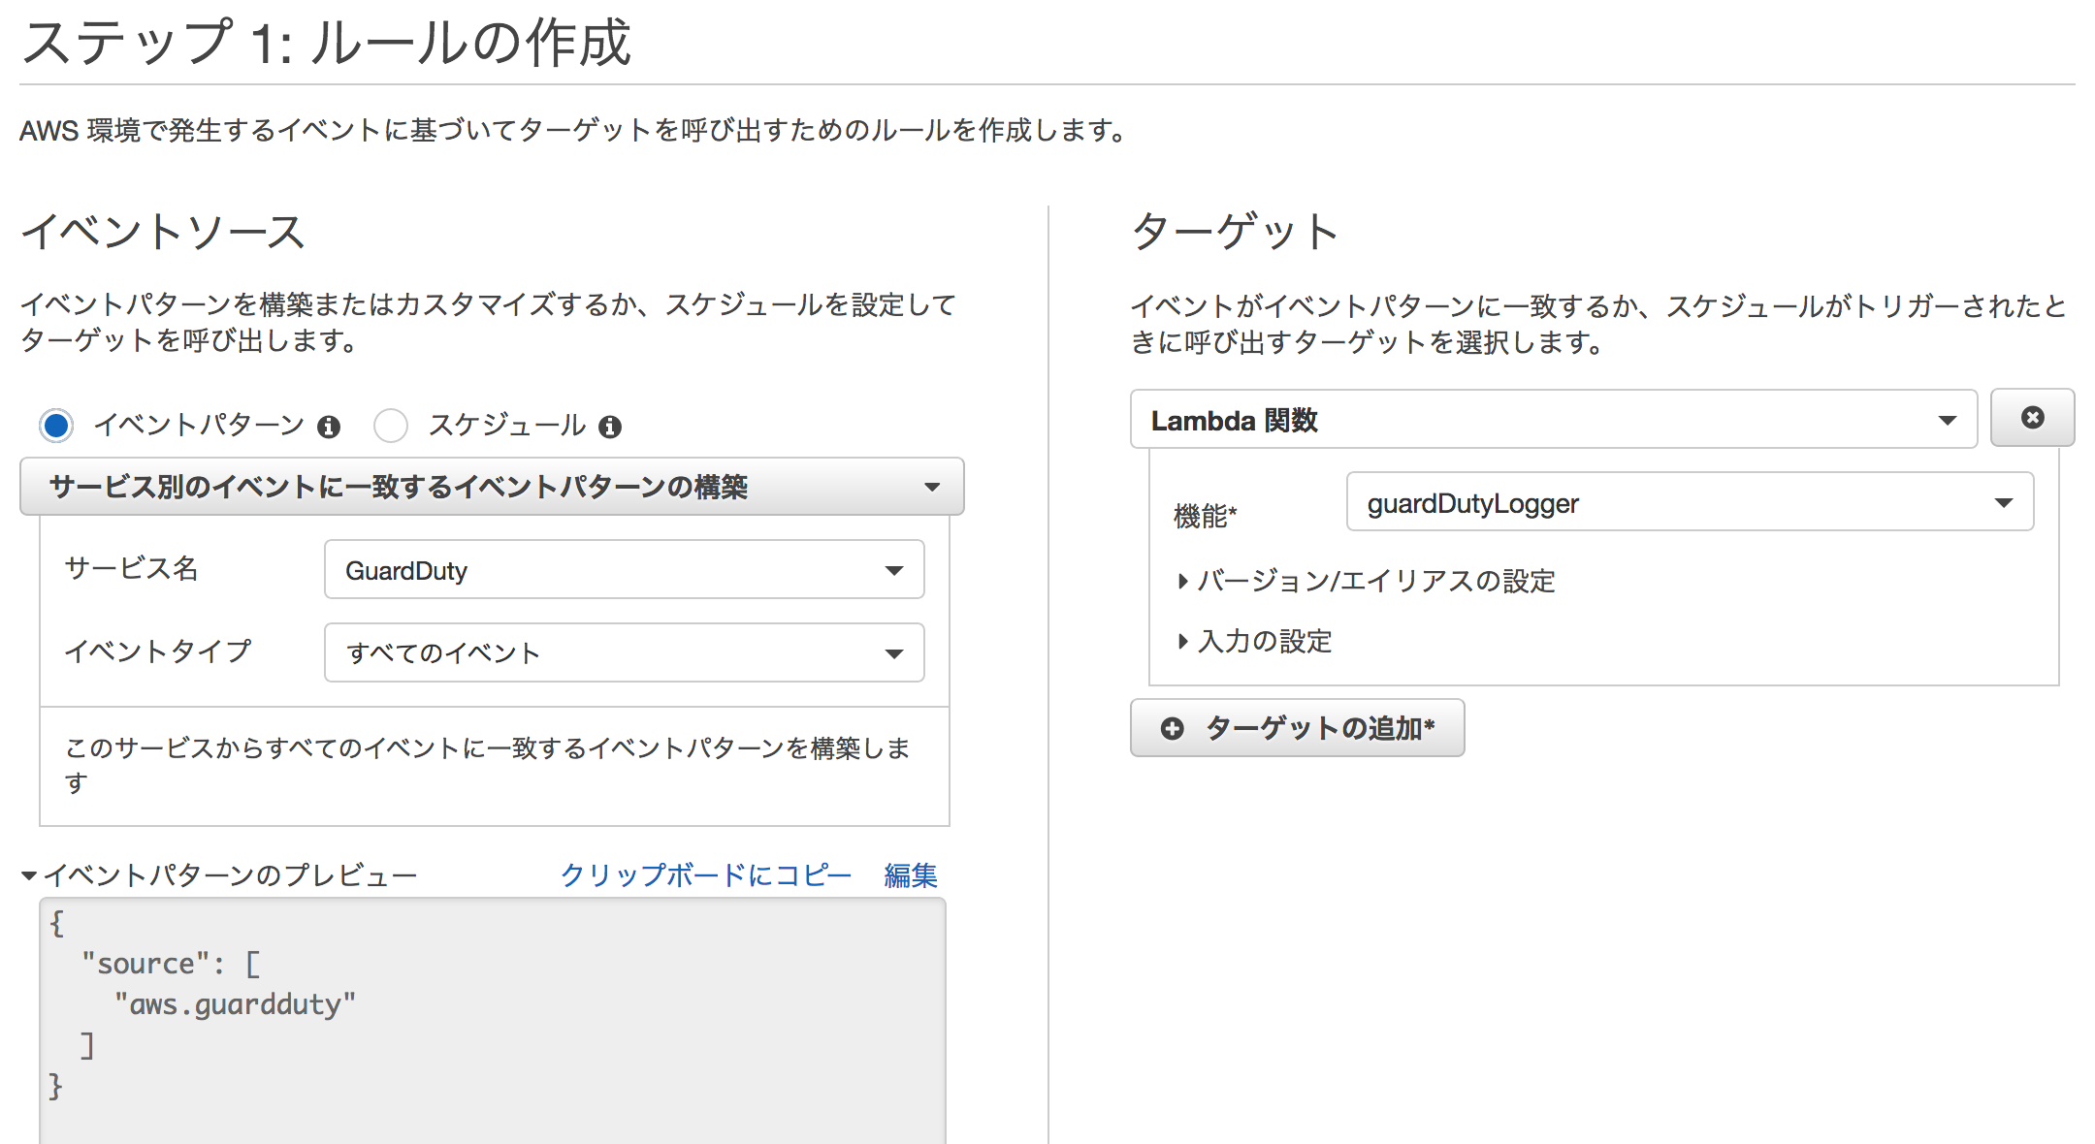Click info icon beside イベントパターン
This screenshot has width=2095, height=1144.
click(x=329, y=427)
